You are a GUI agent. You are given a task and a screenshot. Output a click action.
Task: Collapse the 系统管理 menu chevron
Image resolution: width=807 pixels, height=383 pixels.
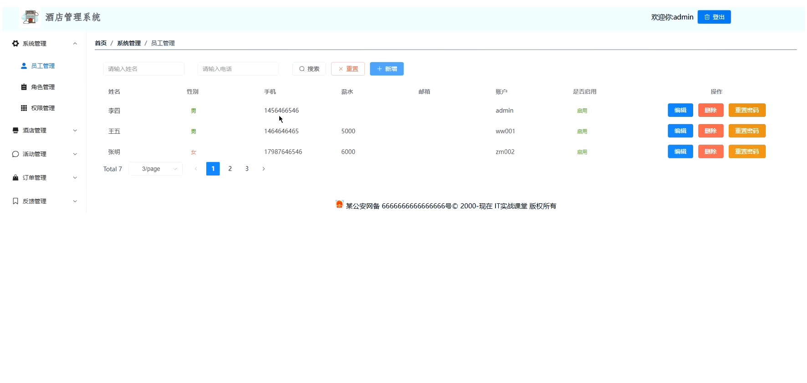[75, 44]
